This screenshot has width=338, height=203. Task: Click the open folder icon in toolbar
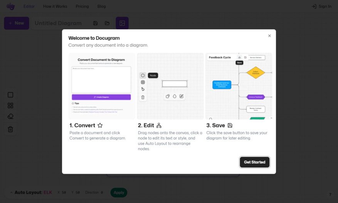pos(107,23)
